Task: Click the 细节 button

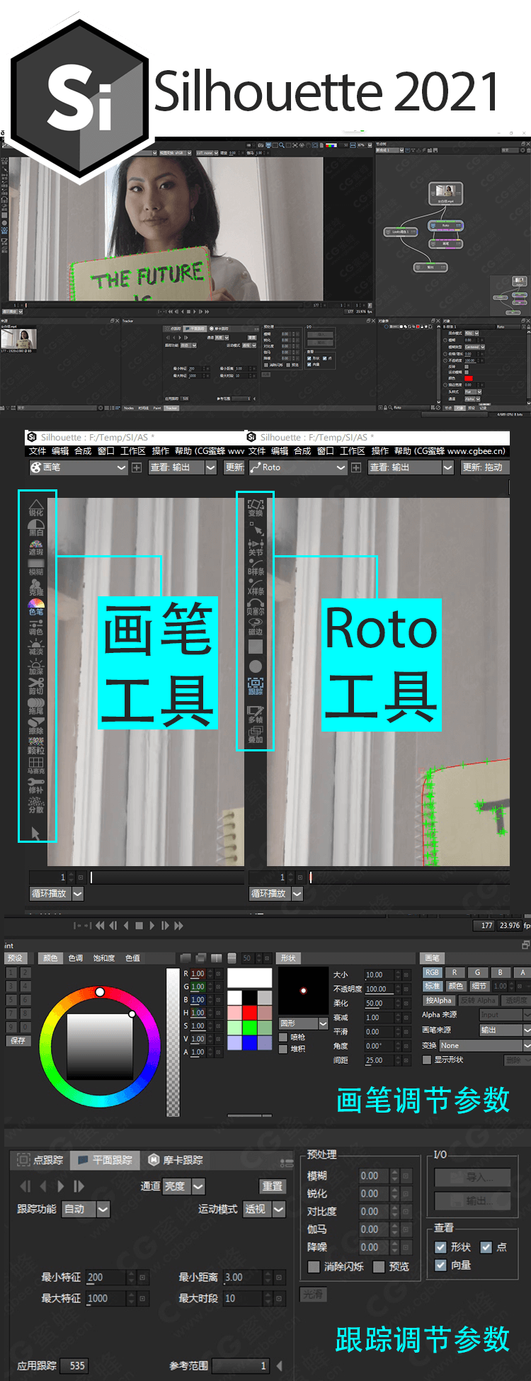Action: click(479, 986)
